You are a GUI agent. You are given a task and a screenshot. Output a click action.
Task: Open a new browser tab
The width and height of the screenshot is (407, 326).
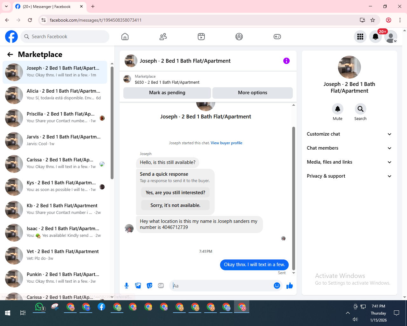pos(93,6)
